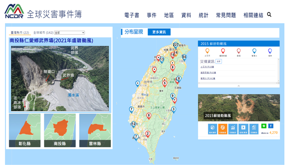Open the 南投縣 map thumbnail
The height and width of the screenshot is (165, 289).
pos(60,130)
